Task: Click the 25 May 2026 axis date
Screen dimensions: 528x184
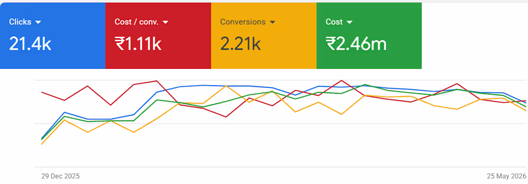Action: pos(506,176)
